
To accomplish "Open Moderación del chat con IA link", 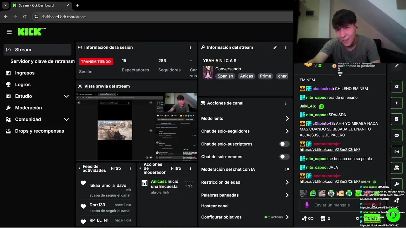I will [x=287, y=169].
